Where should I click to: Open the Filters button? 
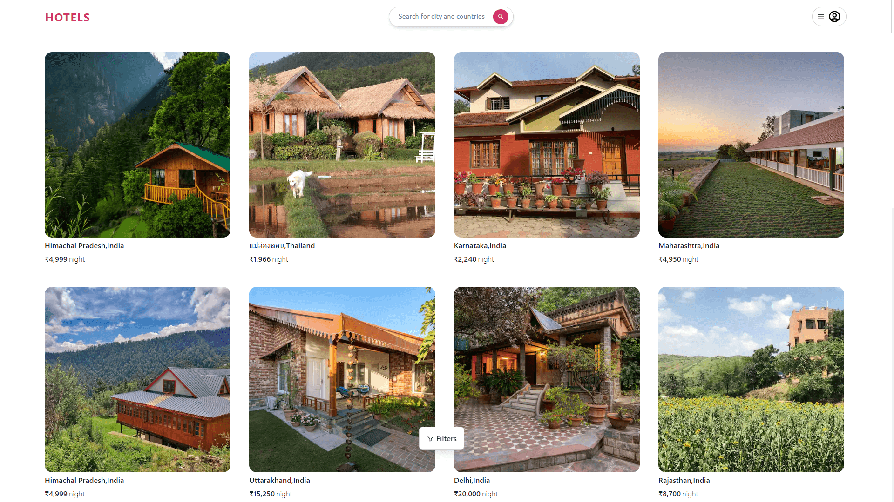441,438
